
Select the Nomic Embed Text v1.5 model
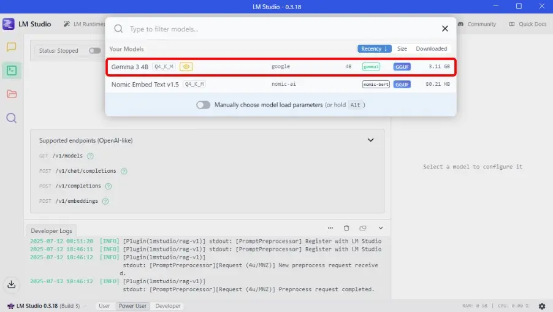click(x=281, y=84)
